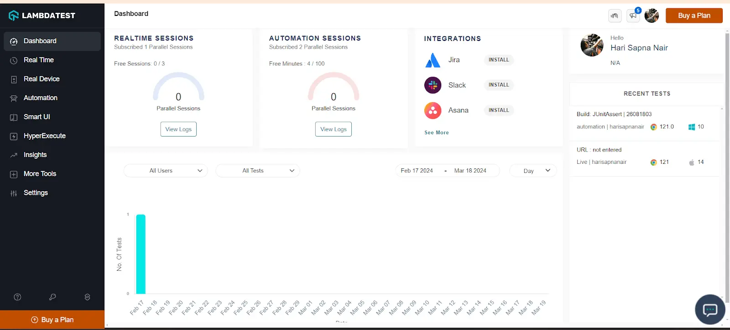Click the Slack logo icon
Image resolution: width=730 pixels, height=330 pixels.
(433, 85)
